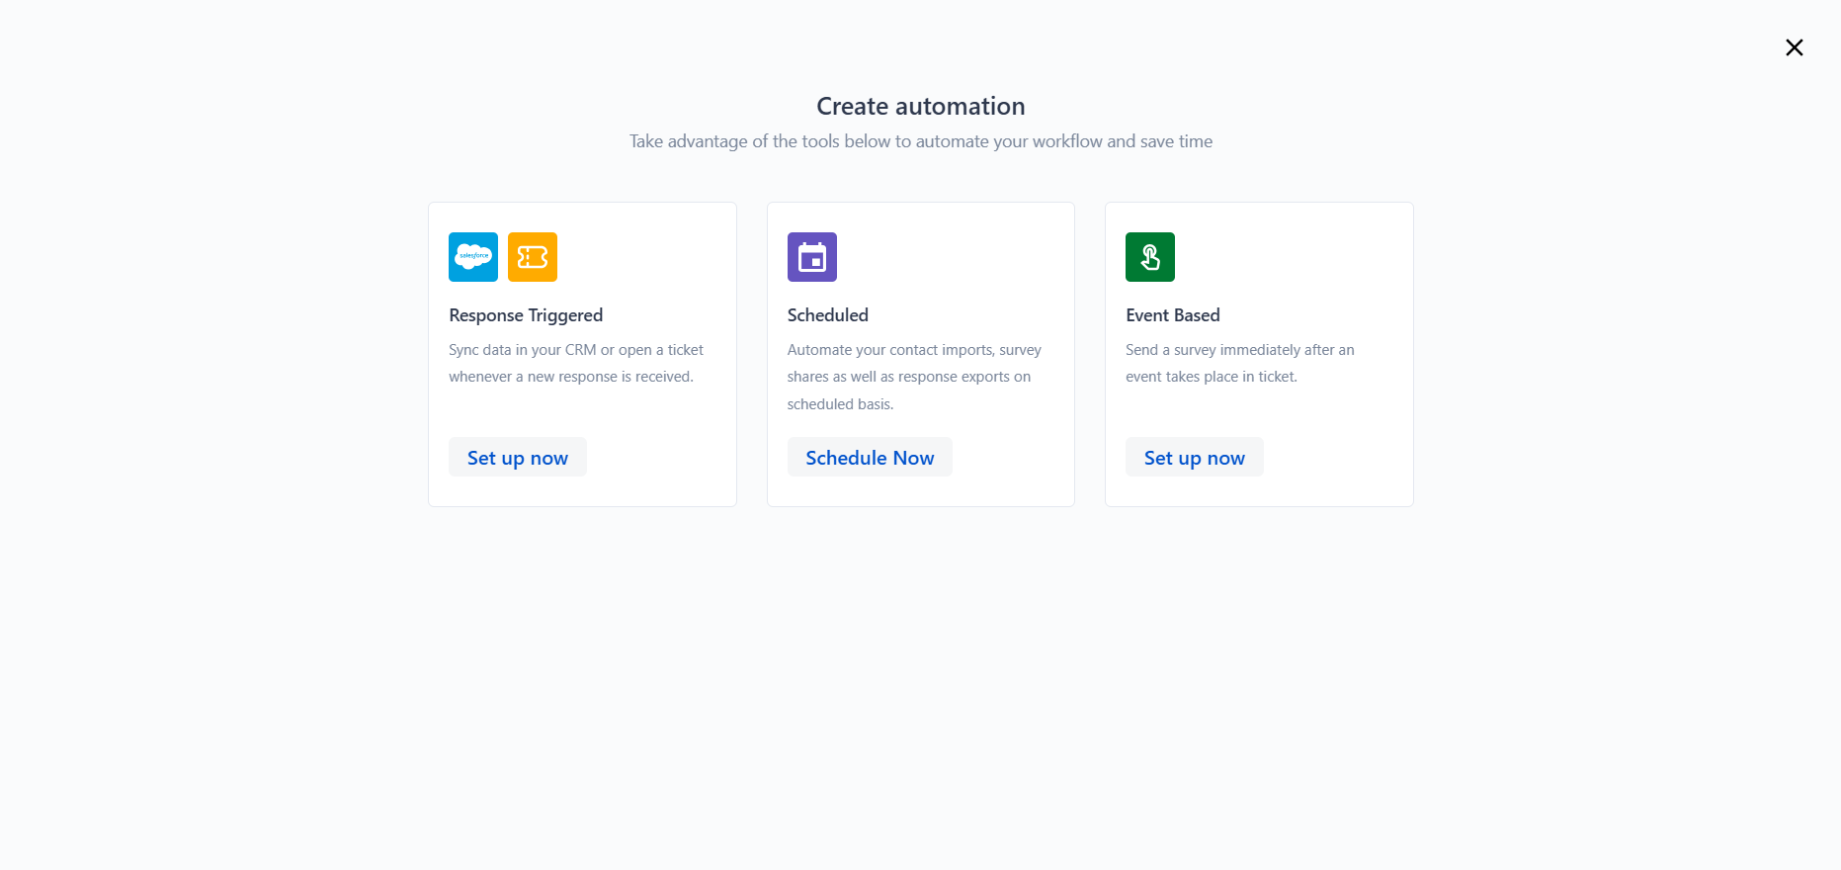Click 'Send a survey immediately after' text

[x=1239, y=350]
